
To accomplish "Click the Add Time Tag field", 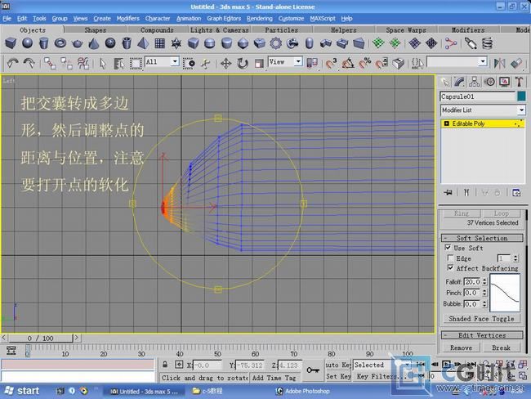I will click(274, 377).
